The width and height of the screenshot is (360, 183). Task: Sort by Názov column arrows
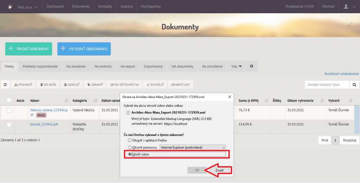pos(66,100)
